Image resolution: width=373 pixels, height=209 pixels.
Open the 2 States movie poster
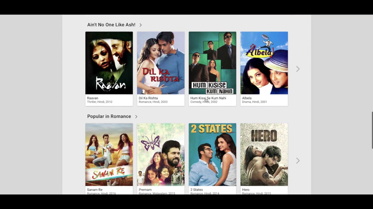point(212,154)
